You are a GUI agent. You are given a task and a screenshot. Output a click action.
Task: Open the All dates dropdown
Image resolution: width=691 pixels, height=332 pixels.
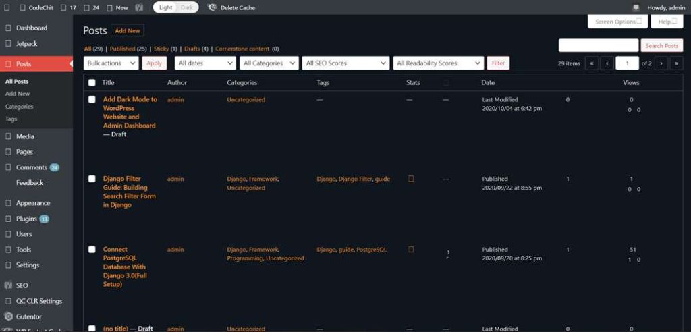click(205, 63)
